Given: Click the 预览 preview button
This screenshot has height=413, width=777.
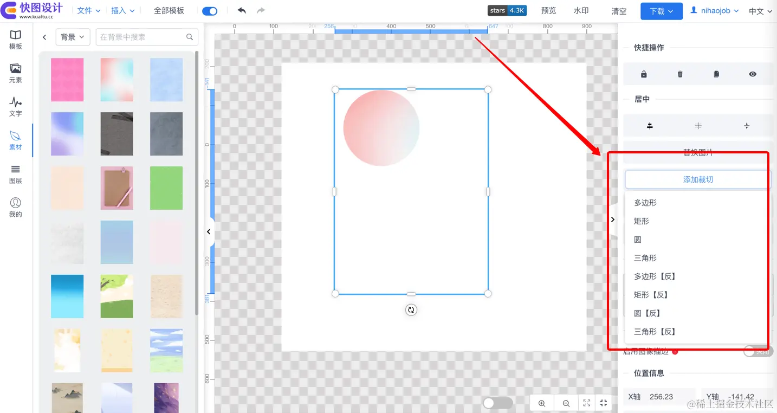Looking at the screenshot, I should [549, 10].
